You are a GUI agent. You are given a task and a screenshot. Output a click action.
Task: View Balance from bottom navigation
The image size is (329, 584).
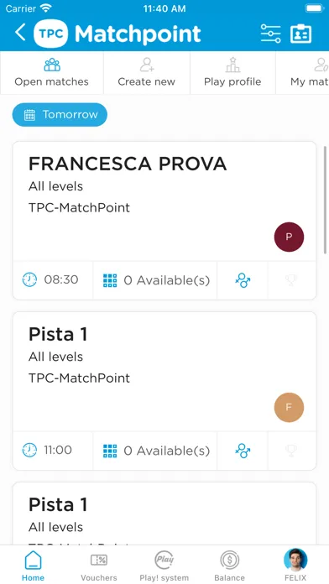(x=229, y=566)
